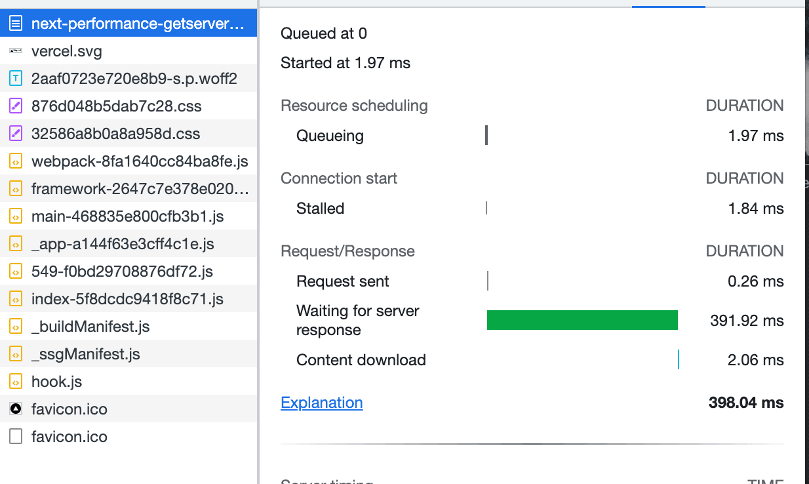The height and width of the screenshot is (484, 809).
Task: Click stylesheet icon for 32586a8b0a8a958d.css
Action: (x=16, y=134)
